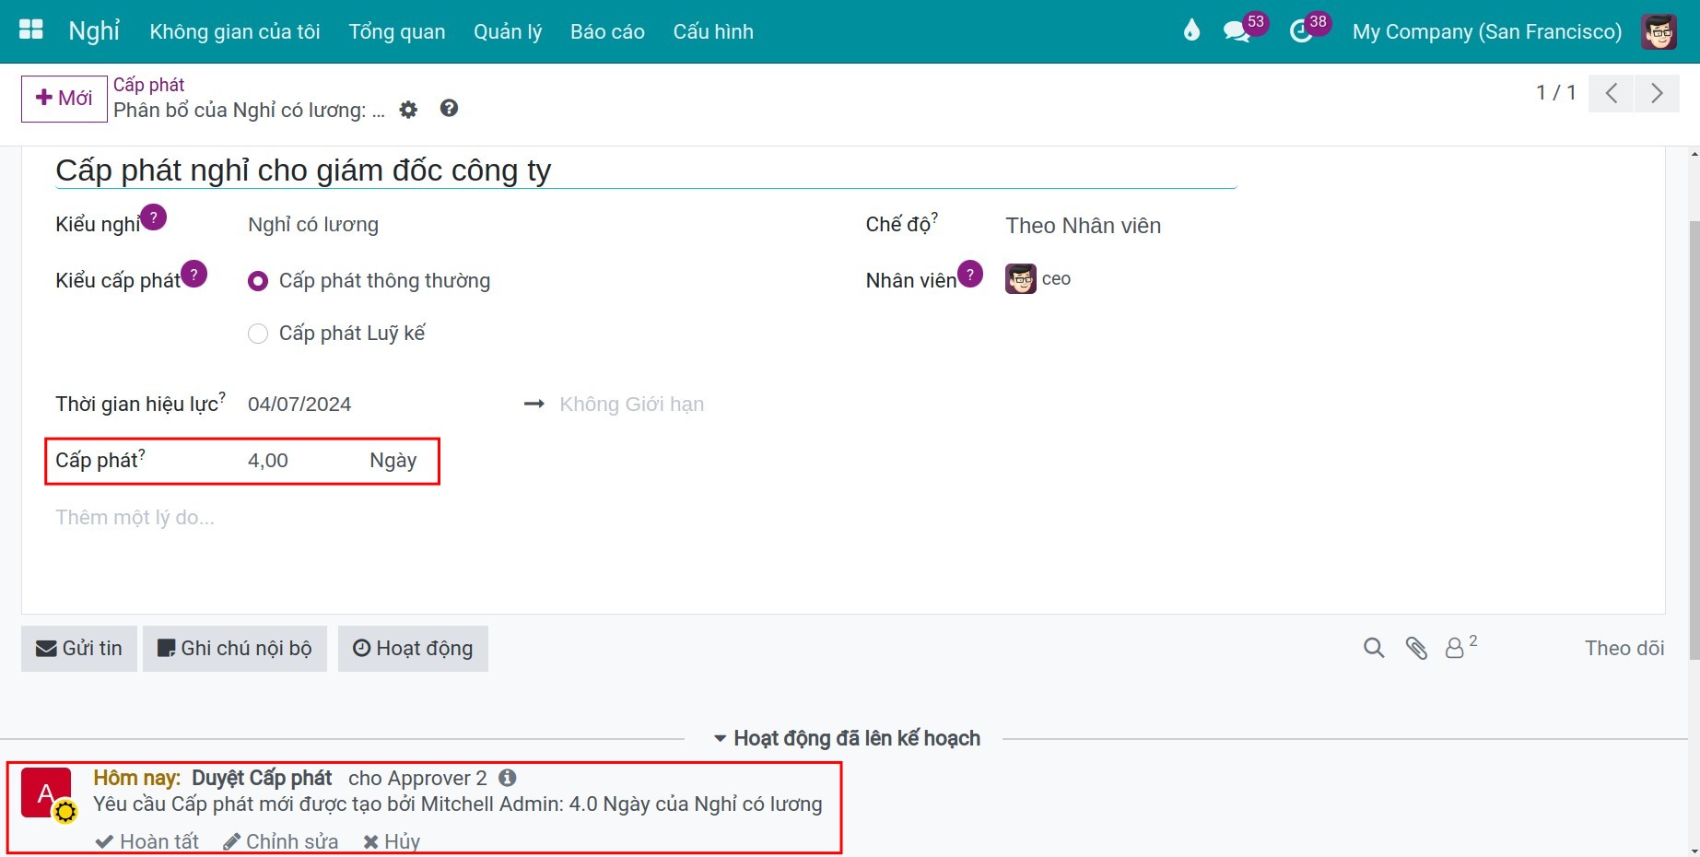This screenshot has height=857, width=1700.
Task: Open the Cấu hình menu
Action: [713, 31]
